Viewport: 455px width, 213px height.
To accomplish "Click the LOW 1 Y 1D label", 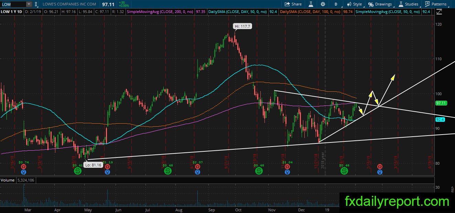I will click(12, 12).
